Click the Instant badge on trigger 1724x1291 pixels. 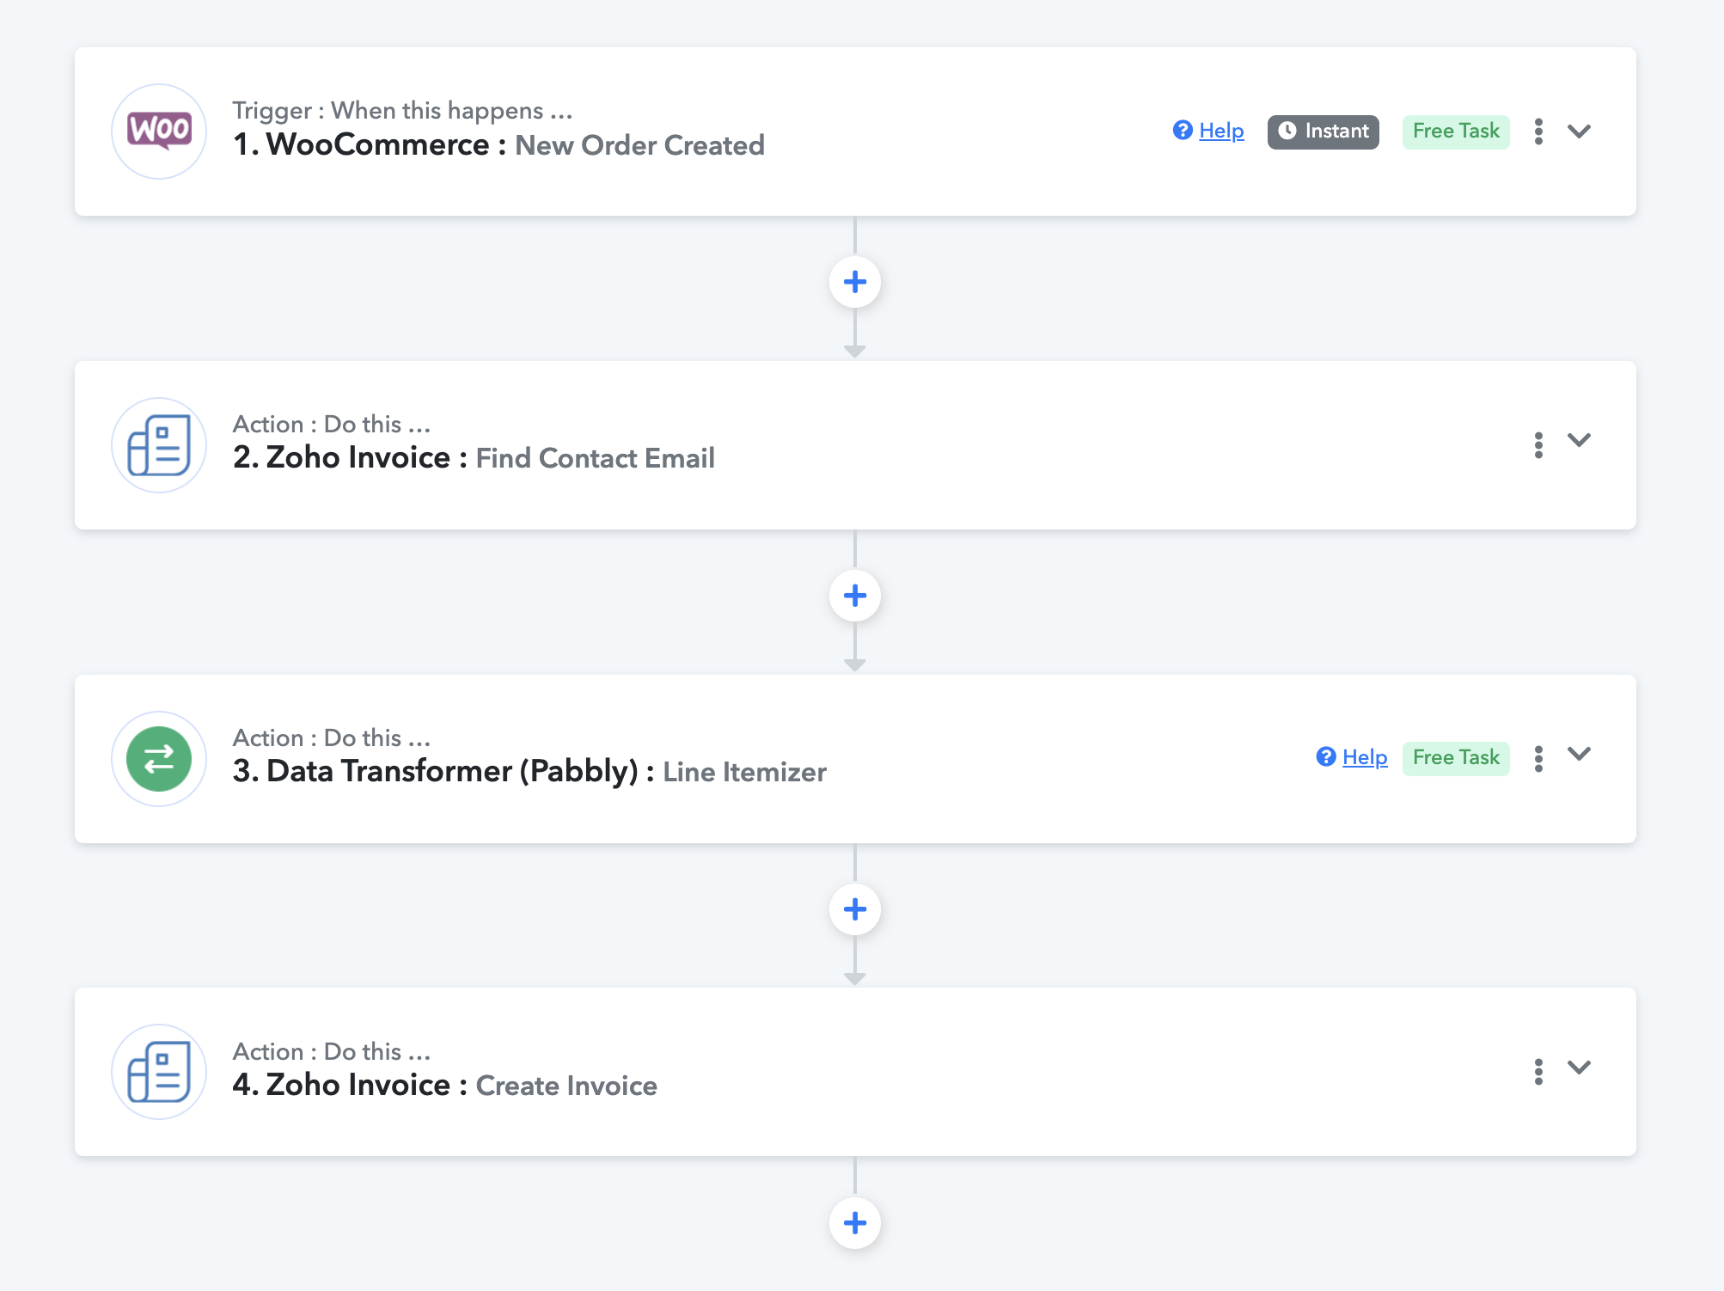coord(1324,132)
